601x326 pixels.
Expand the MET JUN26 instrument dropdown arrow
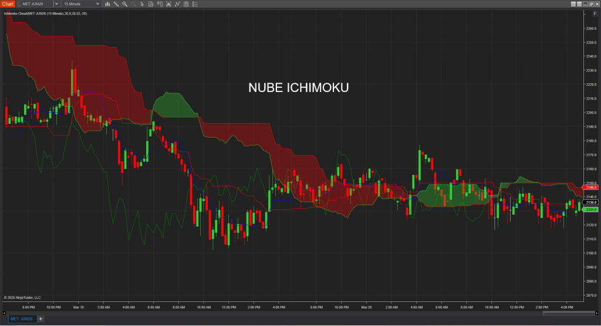point(56,4)
